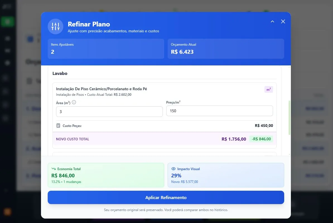Click the Itens Ajustáveis summary card
333x223 pixels.
(106, 49)
